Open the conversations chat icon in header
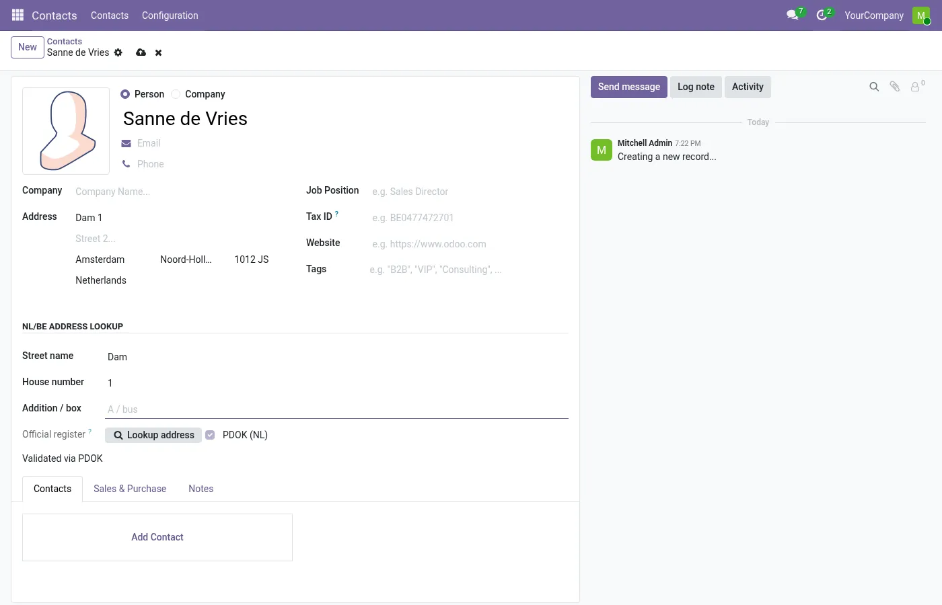 [x=793, y=15]
